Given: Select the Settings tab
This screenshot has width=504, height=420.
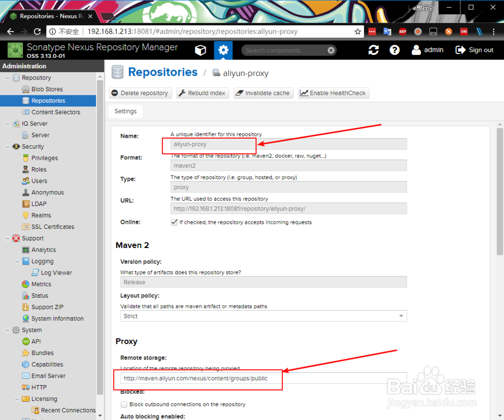Looking at the screenshot, I should click(x=125, y=111).
